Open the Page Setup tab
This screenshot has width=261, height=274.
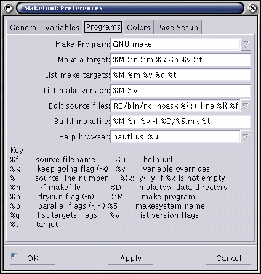click(177, 27)
